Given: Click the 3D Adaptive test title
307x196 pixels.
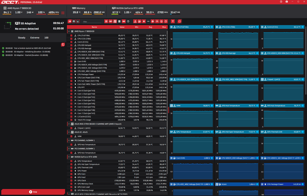Looking at the screenshot, I should [28, 23].
